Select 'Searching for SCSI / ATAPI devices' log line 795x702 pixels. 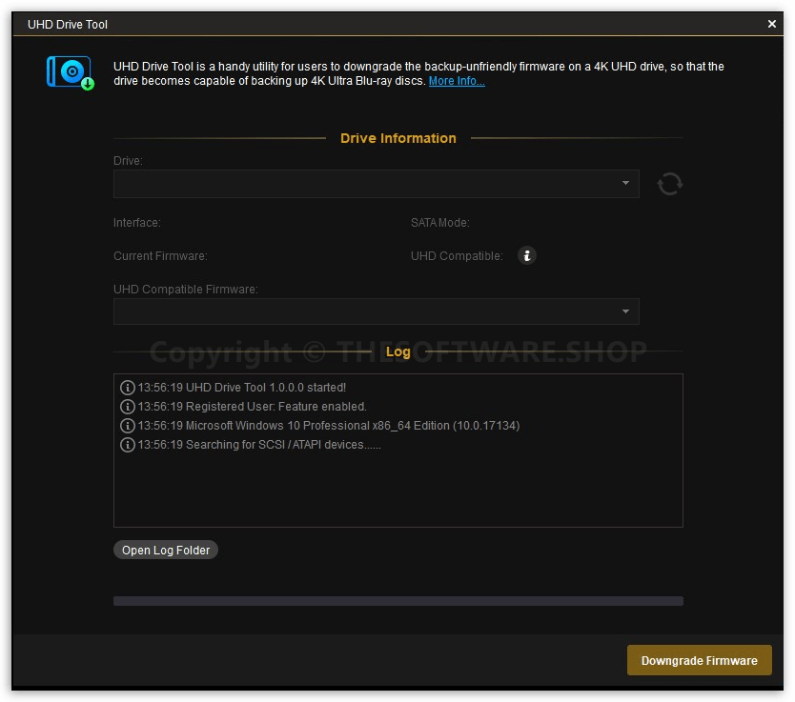tap(259, 445)
